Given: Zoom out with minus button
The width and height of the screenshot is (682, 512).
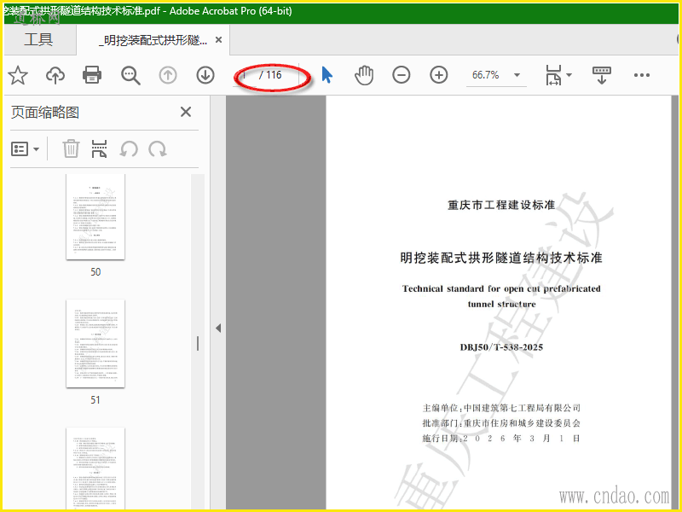Looking at the screenshot, I should click(401, 75).
